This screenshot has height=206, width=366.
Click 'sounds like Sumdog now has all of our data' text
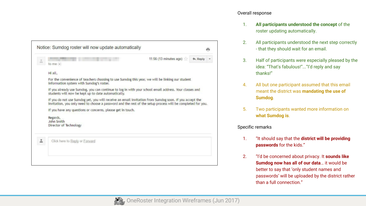[302, 160]
